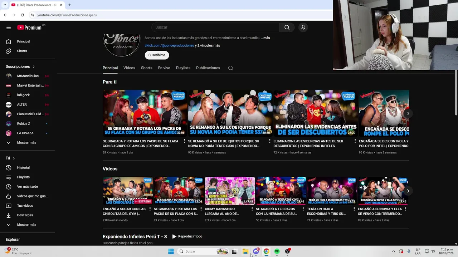This screenshot has width=458, height=257.
Task: Open options for TENÍA UN HIJO video
Action: click(x=354, y=209)
